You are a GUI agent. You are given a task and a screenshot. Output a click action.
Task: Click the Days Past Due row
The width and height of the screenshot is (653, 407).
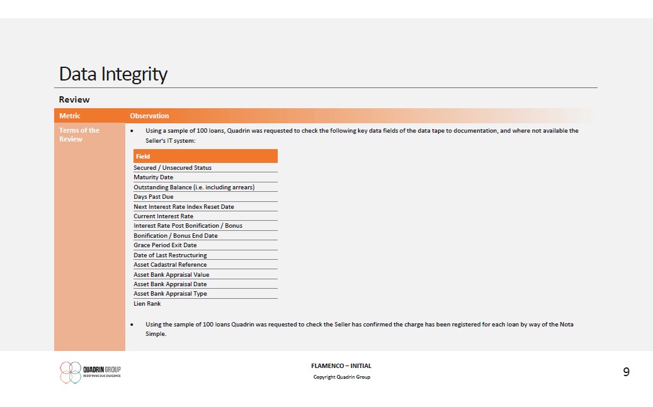click(x=153, y=197)
